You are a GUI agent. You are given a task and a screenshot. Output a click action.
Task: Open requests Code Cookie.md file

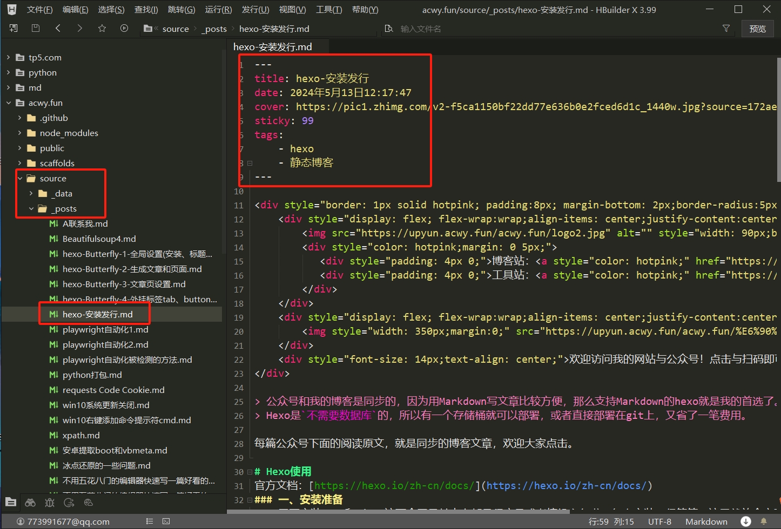tap(113, 390)
